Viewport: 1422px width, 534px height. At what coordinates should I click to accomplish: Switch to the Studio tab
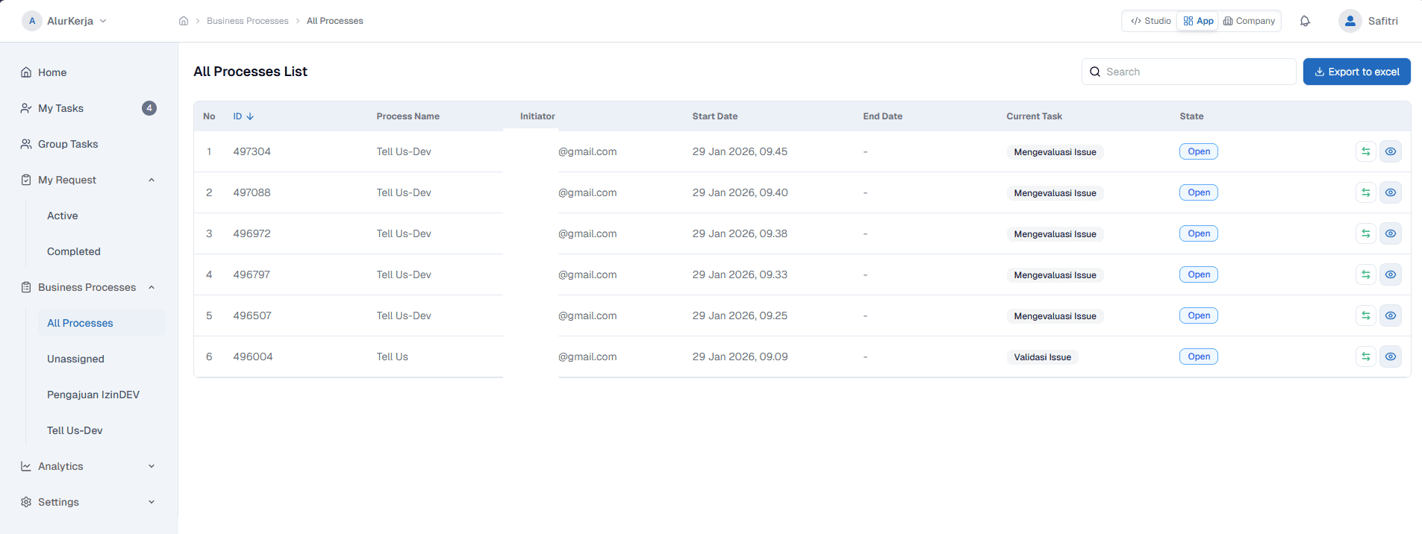tap(1150, 21)
